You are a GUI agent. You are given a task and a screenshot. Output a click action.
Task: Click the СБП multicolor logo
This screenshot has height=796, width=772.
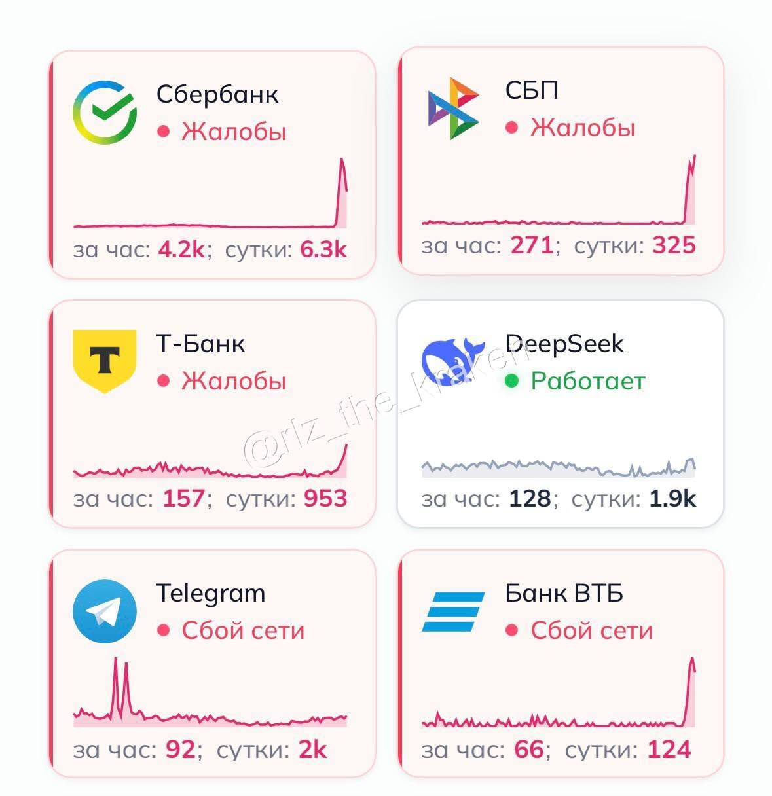pos(453,108)
